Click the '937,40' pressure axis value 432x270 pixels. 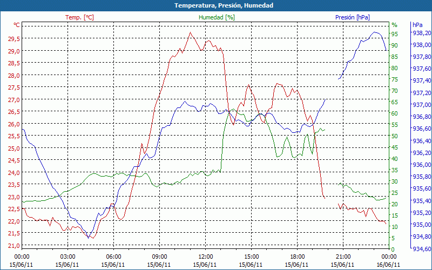421,80
